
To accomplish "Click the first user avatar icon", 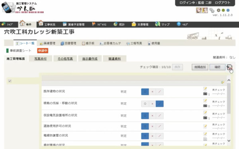I will tap(199, 10).
